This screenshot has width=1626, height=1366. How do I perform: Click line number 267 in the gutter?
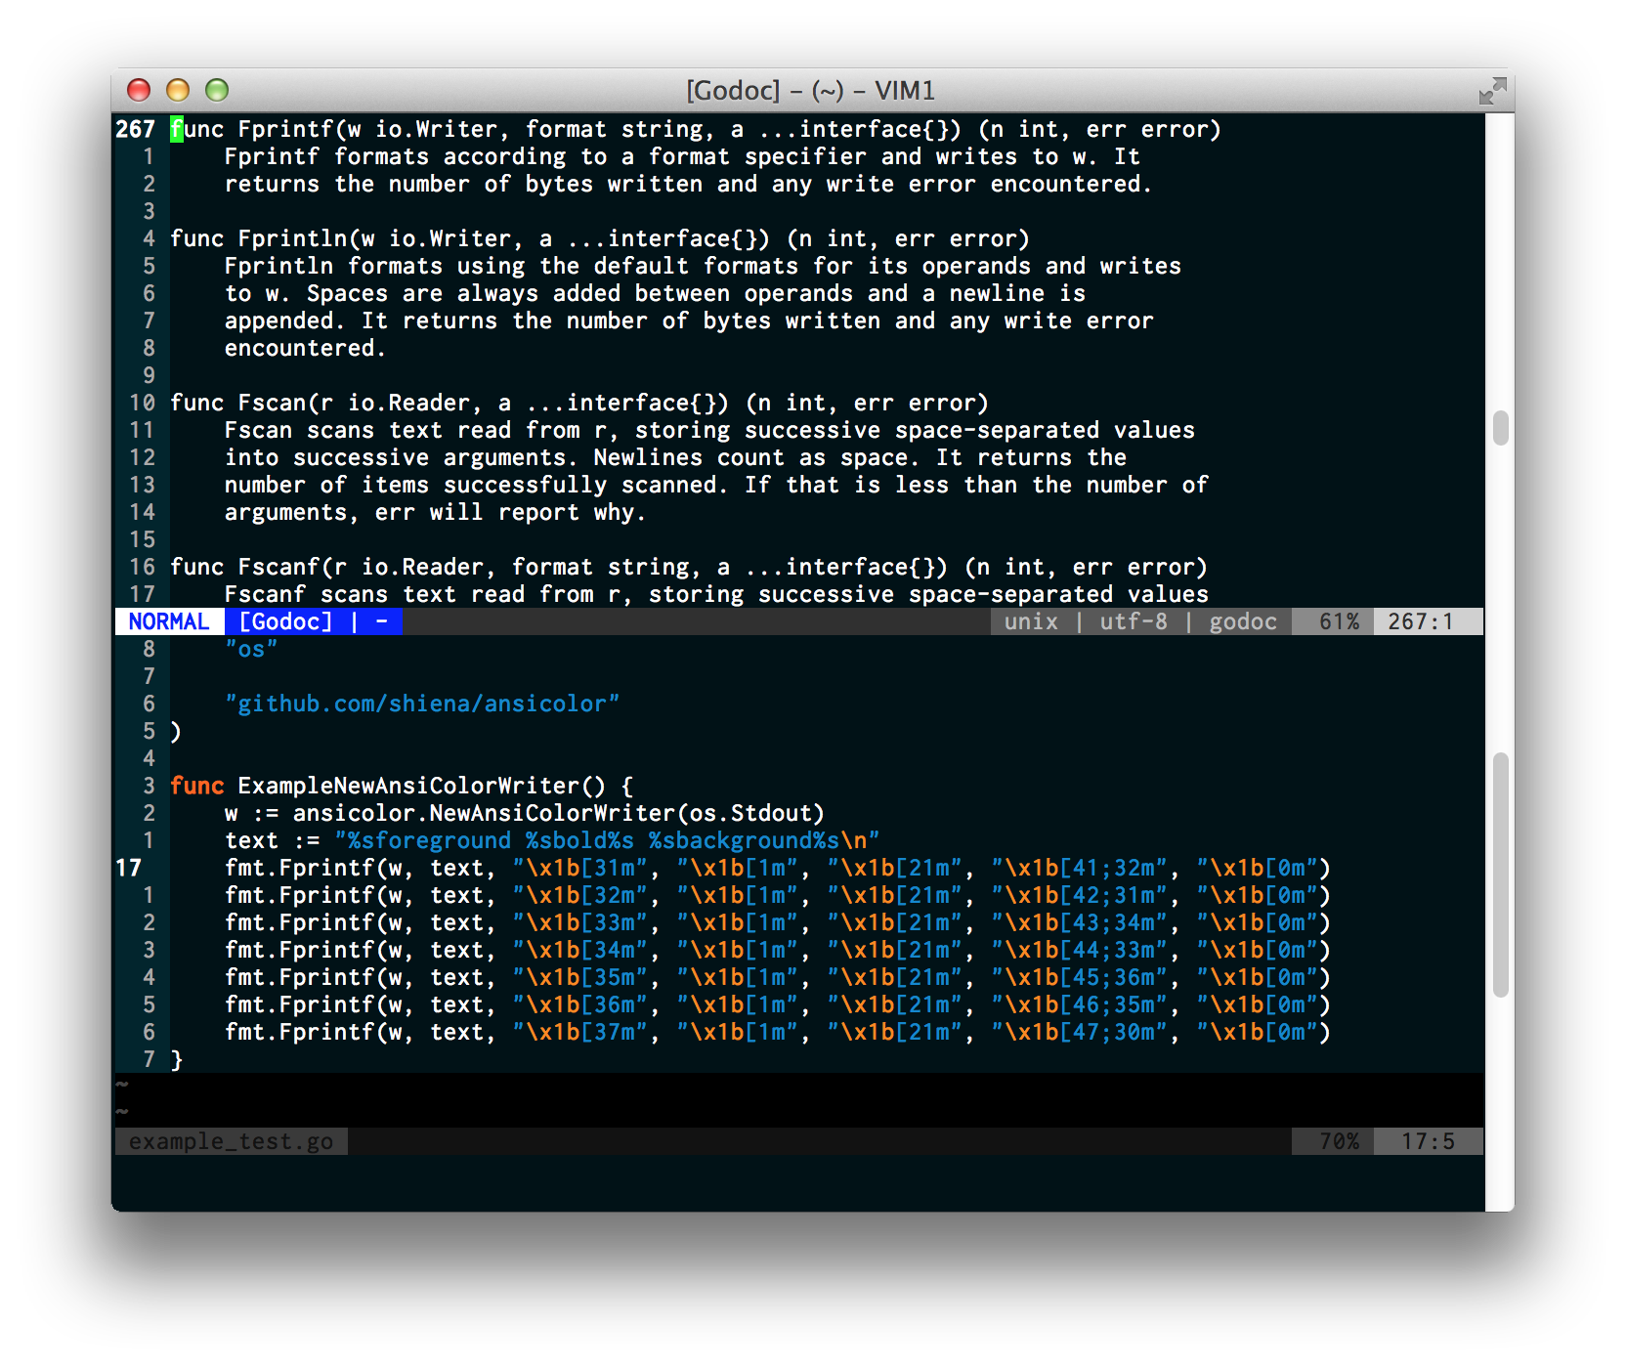135,129
